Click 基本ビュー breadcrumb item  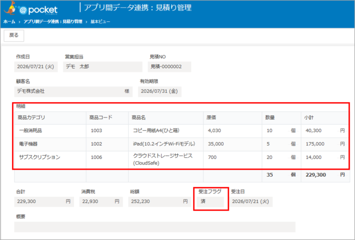tap(100, 22)
